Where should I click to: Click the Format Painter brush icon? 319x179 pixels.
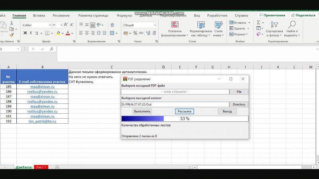[12, 35]
